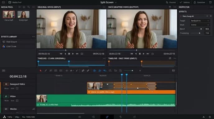This screenshot has width=214, height=119.
Task: Toggle Solo on Swapped Video track
Action: [x=12, y=88]
